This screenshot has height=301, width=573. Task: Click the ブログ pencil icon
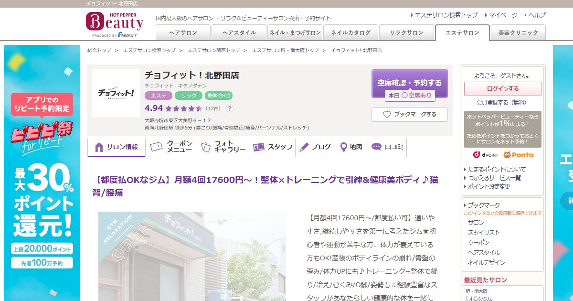point(304,147)
